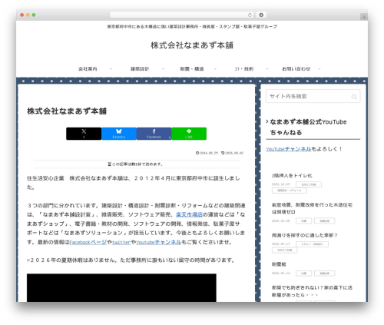Open sidebar post 2階押入をトイレ化
This screenshot has width=384, height=325.
tap(292, 176)
